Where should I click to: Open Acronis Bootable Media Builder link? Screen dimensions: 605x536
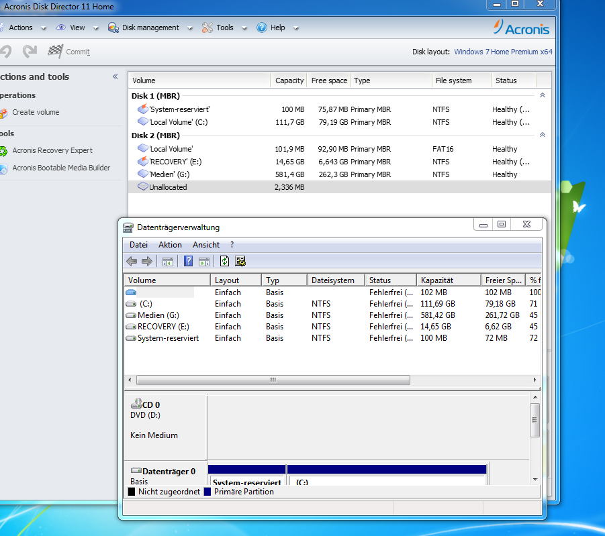(61, 168)
